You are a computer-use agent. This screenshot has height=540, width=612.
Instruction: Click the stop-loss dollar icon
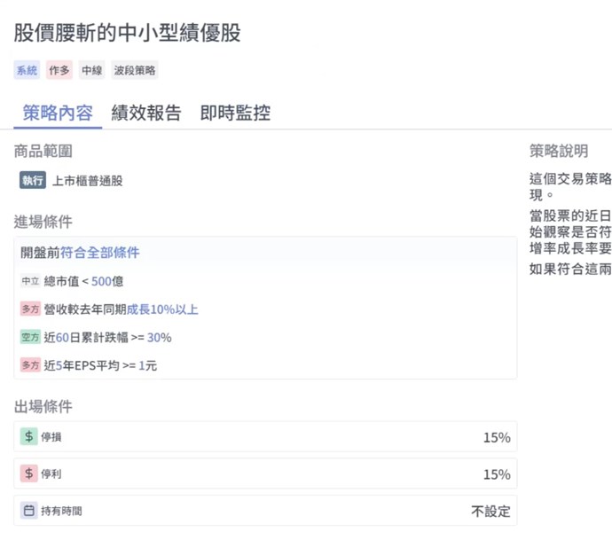[29, 437]
